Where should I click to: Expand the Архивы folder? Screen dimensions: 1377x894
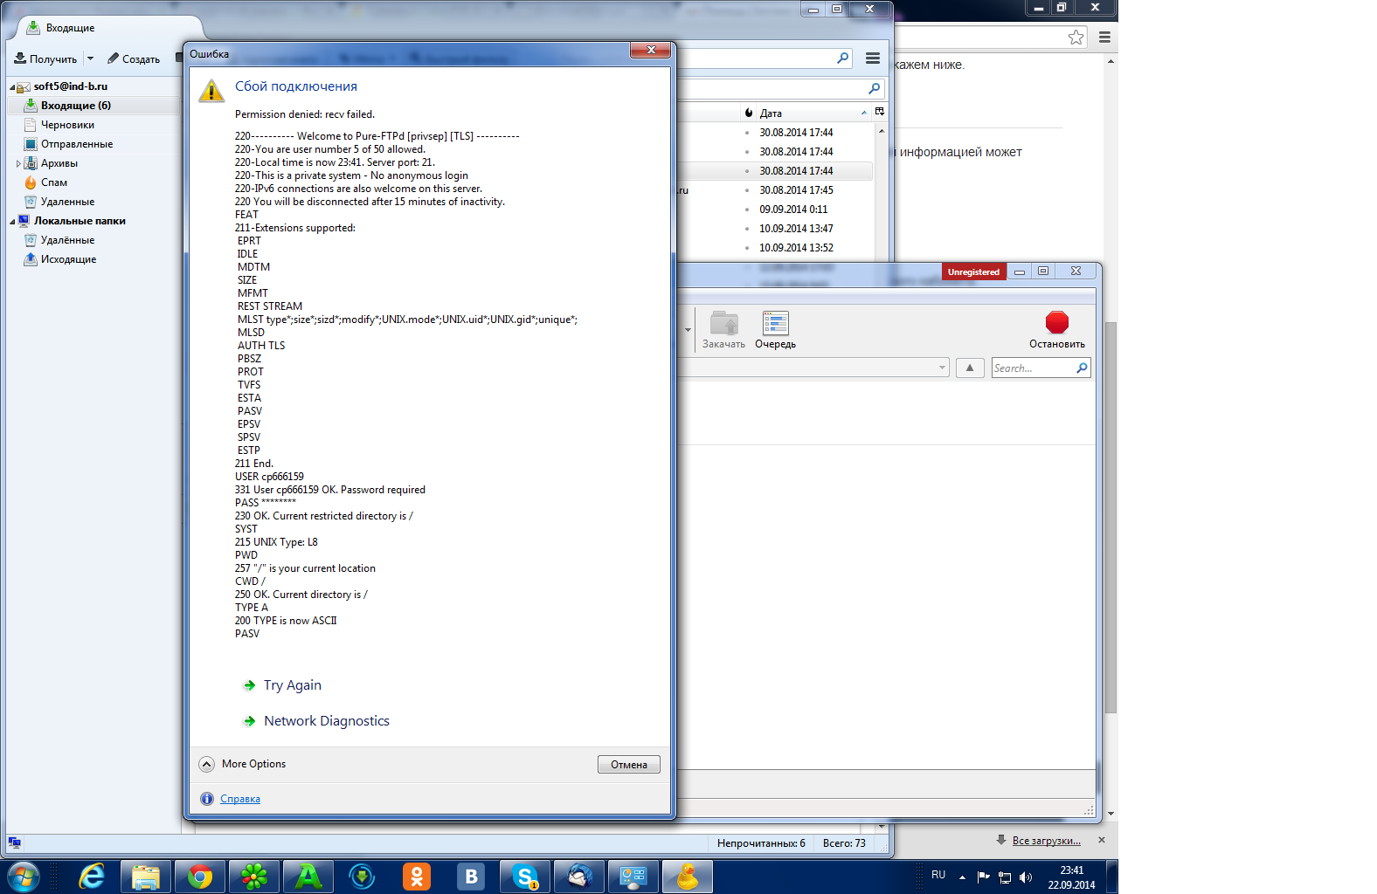18,163
